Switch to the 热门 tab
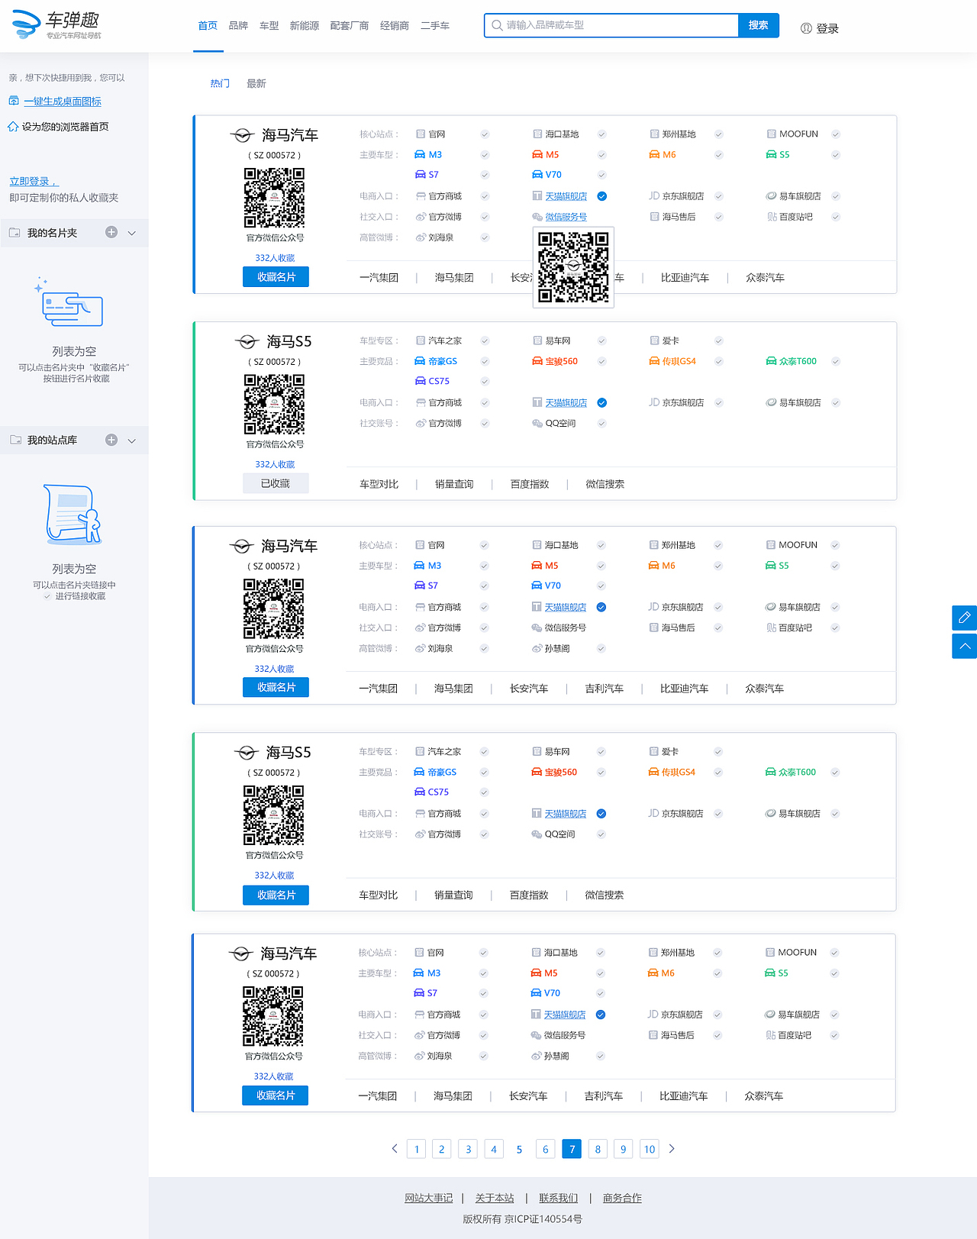The width and height of the screenshot is (977, 1239). click(x=220, y=83)
